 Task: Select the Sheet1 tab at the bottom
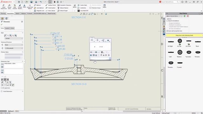[x=11, y=111]
